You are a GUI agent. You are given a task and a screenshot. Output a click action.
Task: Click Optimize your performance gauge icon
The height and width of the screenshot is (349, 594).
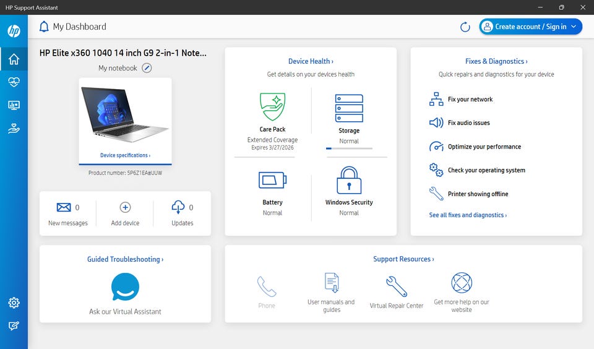(x=436, y=146)
